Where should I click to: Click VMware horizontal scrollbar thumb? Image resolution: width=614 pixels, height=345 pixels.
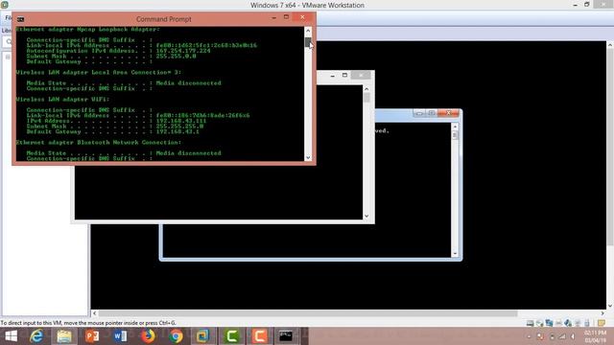[x=308, y=313]
